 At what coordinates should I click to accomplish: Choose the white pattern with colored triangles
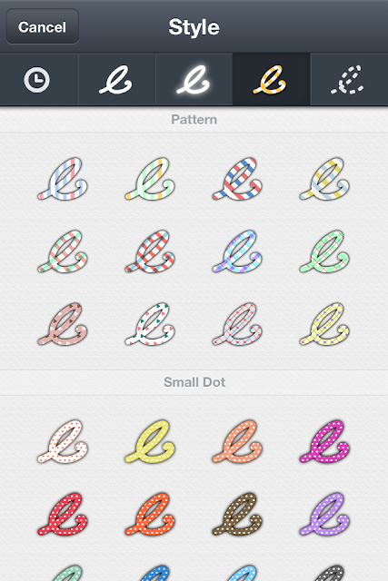150,324
